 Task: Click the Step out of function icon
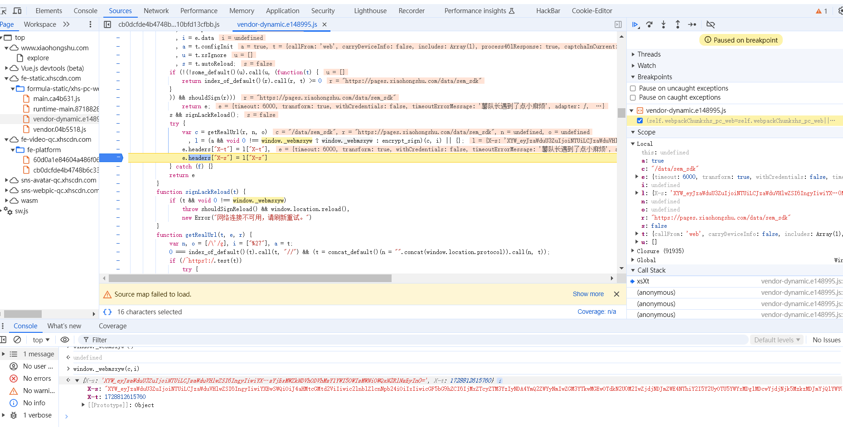pos(678,24)
